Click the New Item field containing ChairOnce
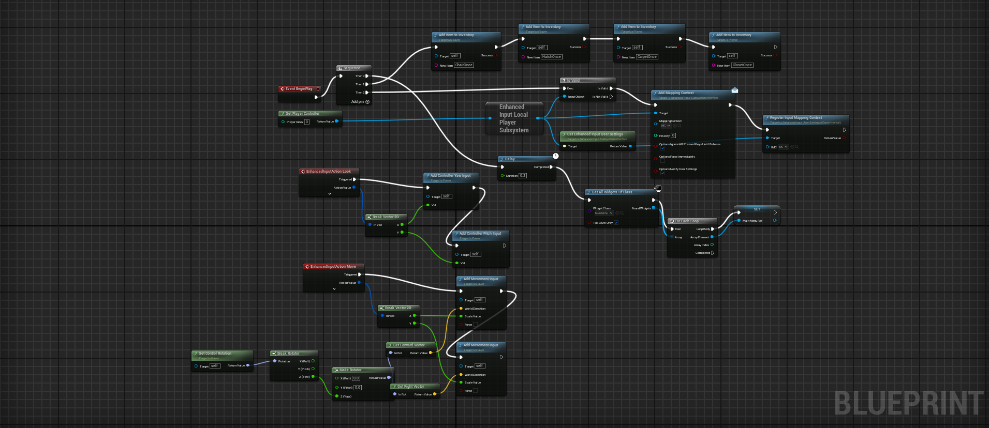989x428 pixels. coord(464,65)
